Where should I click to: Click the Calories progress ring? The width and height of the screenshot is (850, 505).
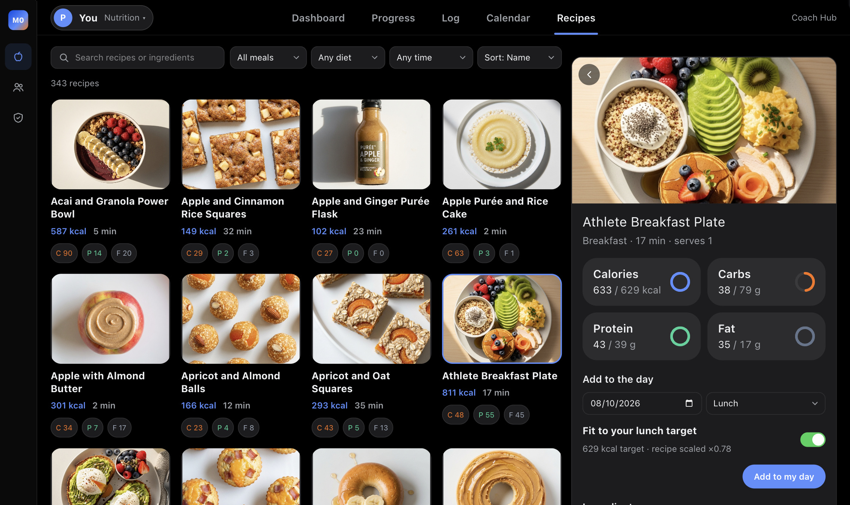tap(680, 282)
